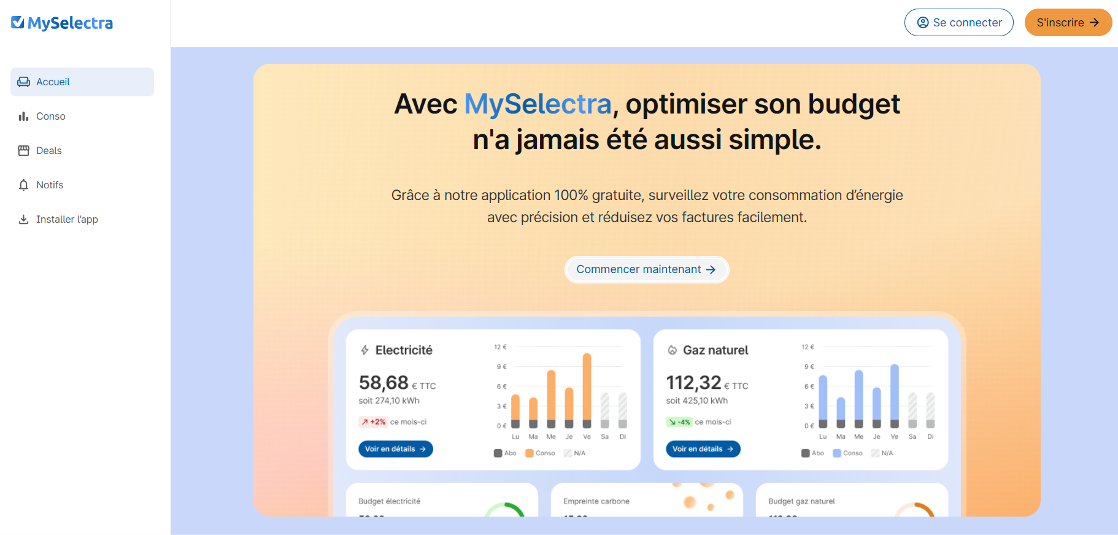Click the Conso bar-chart icon
This screenshot has width=1118, height=535.
tap(23, 116)
